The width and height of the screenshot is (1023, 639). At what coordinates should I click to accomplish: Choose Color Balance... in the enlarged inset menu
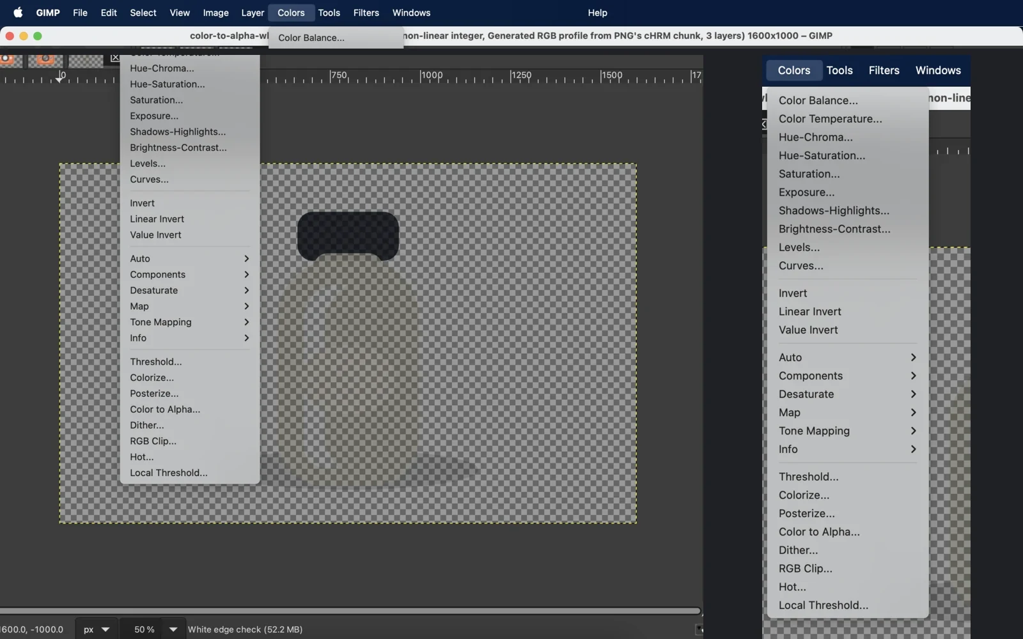click(848, 100)
